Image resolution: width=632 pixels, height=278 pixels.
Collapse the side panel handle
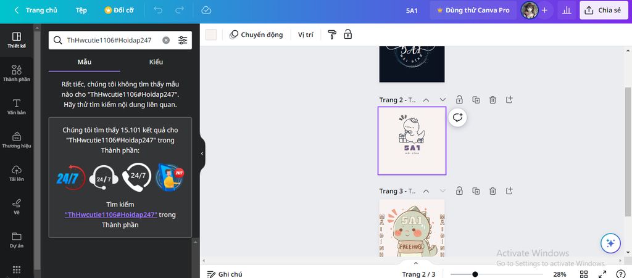pyautogui.click(x=202, y=153)
